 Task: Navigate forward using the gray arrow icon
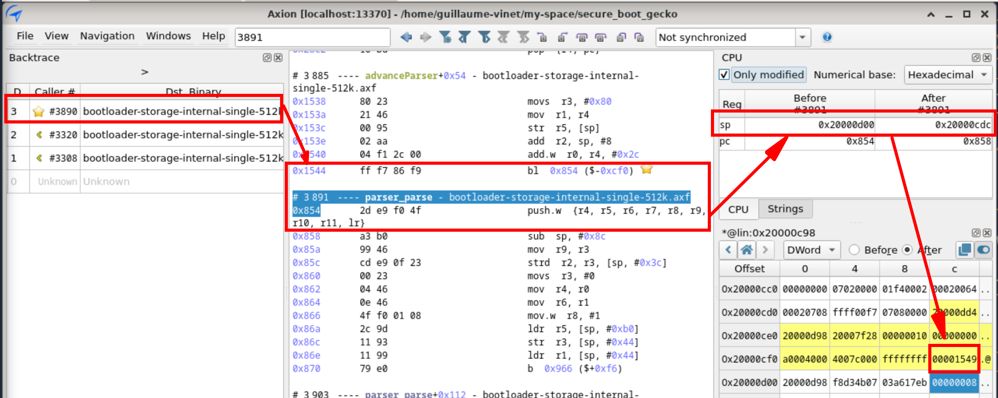pos(425,37)
